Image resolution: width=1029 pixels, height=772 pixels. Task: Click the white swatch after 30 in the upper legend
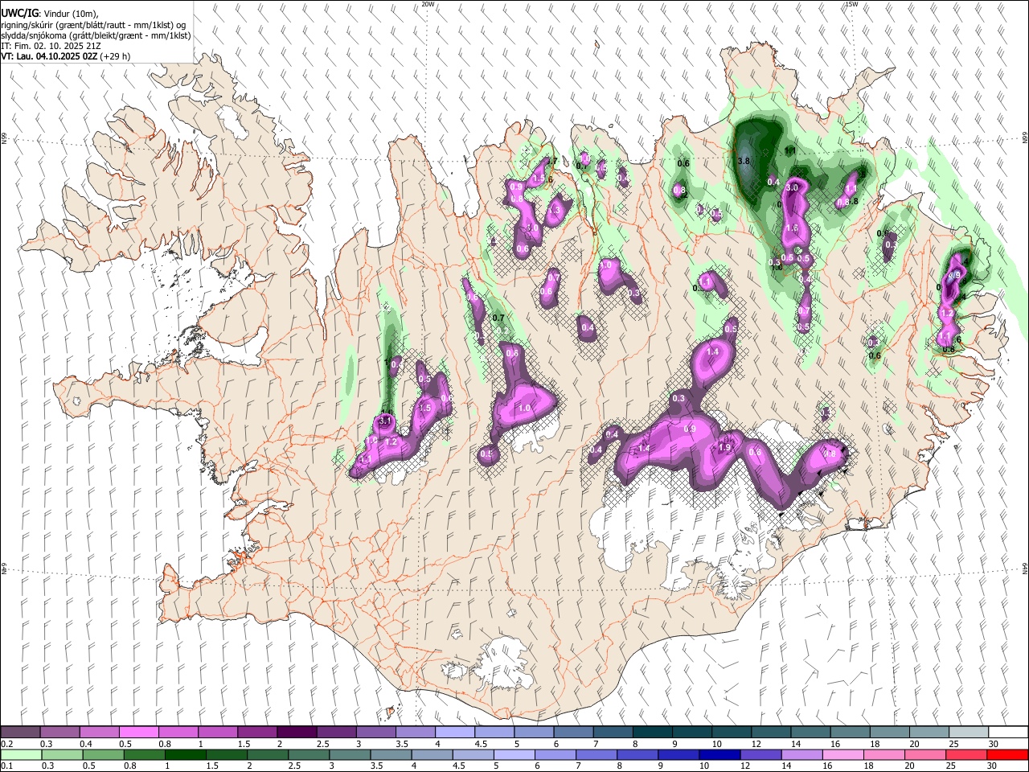click(x=1008, y=733)
